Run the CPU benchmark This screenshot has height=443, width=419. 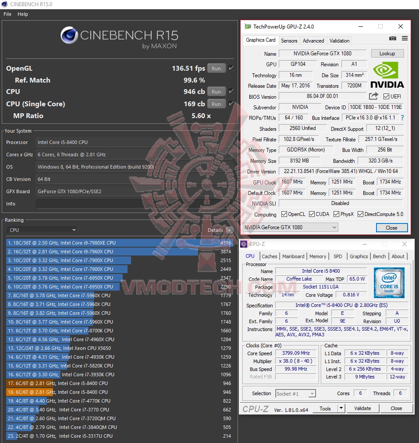tap(216, 91)
